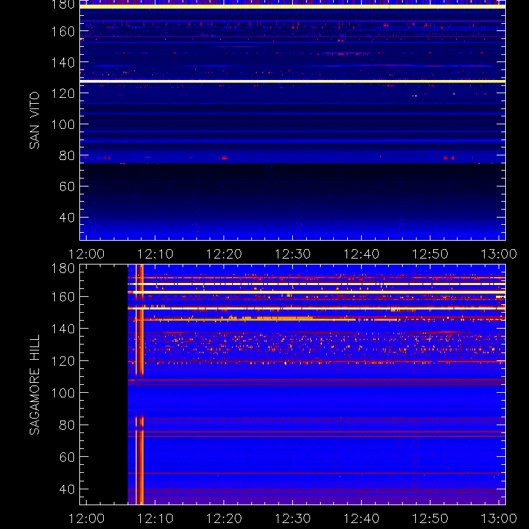Click the 12:50 time label under San Vito plot
This screenshot has width=529, height=529.
pos(430,254)
